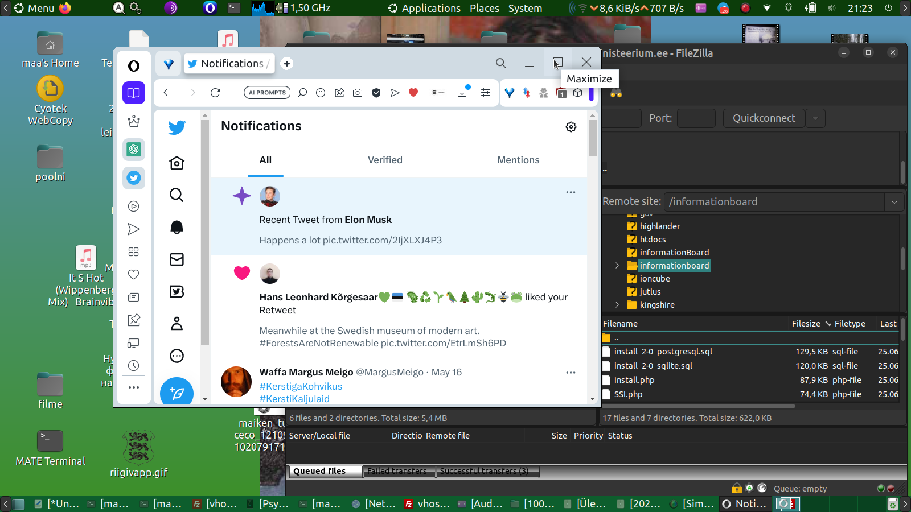911x512 pixels.
Task: Compose a new tweet with feather button
Action: pyautogui.click(x=177, y=393)
